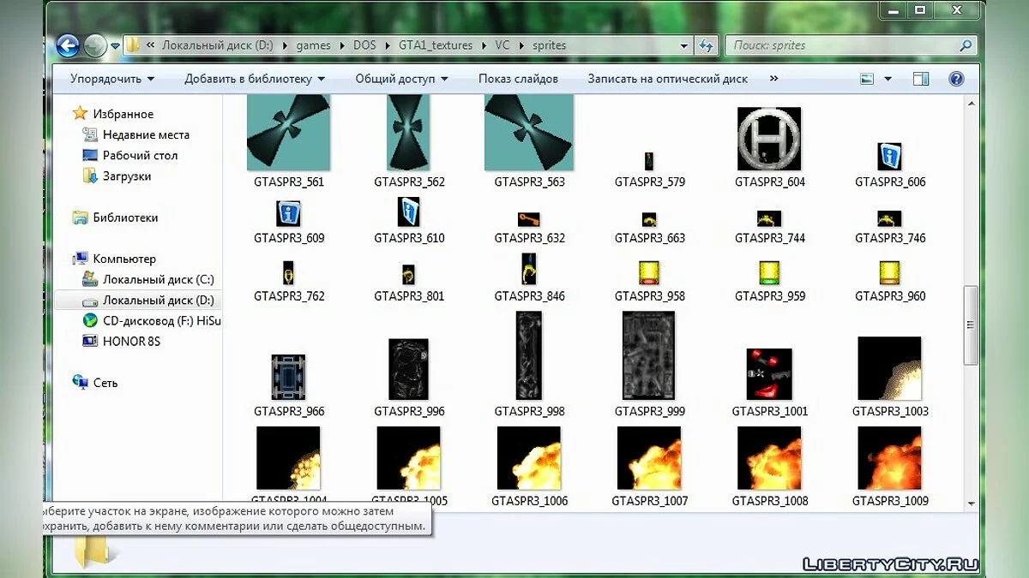Select the GTASPR3_606 info icon file
The image size is (1029, 578).
[890, 157]
